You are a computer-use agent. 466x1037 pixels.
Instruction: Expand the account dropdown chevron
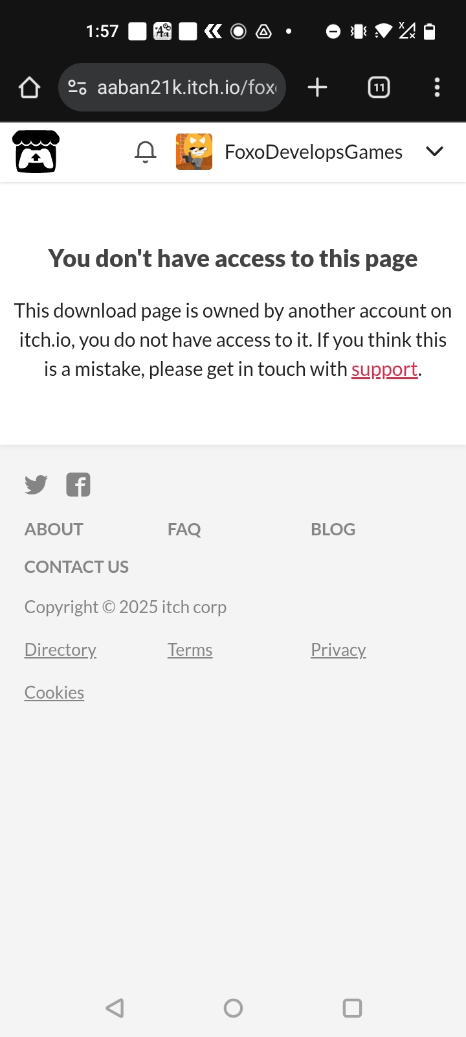(434, 152)
